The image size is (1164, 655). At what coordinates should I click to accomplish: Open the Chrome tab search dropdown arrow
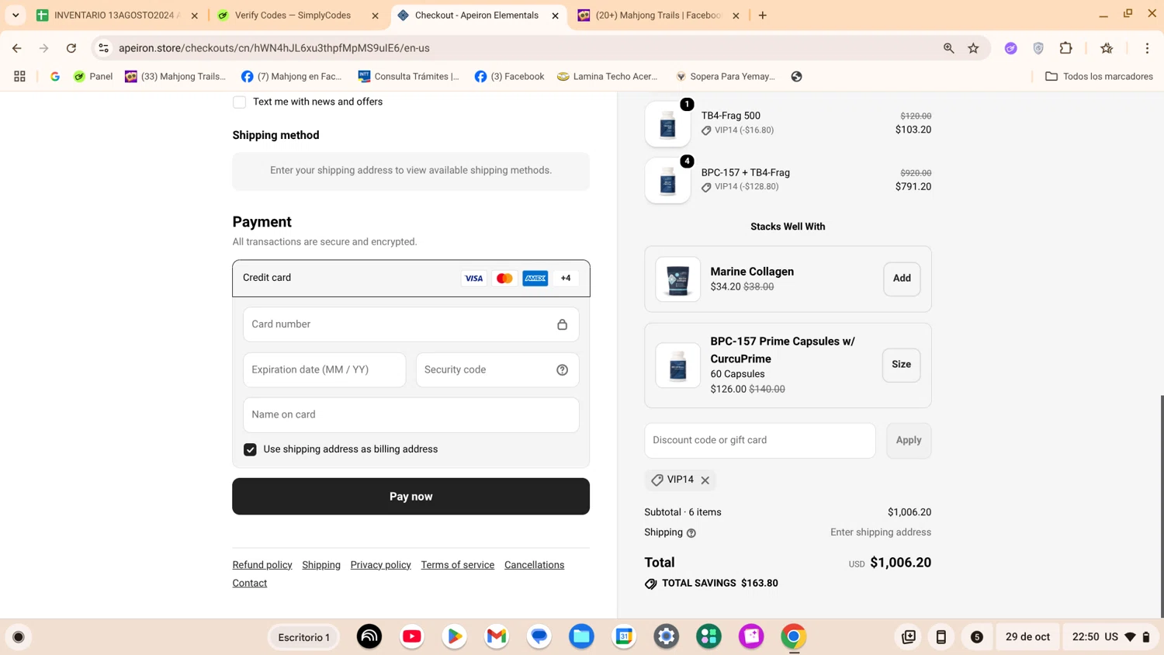coord(16,15)
